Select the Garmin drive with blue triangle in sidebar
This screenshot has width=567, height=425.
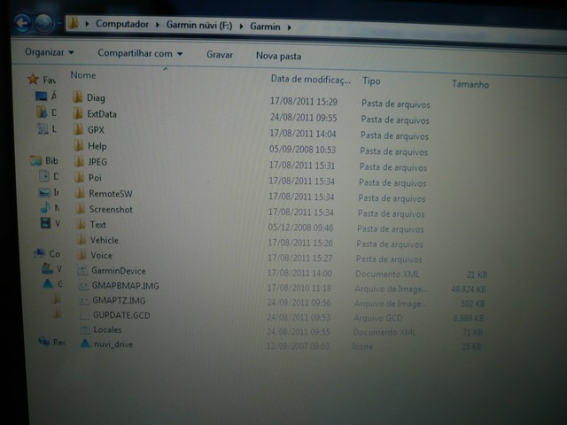52,283
